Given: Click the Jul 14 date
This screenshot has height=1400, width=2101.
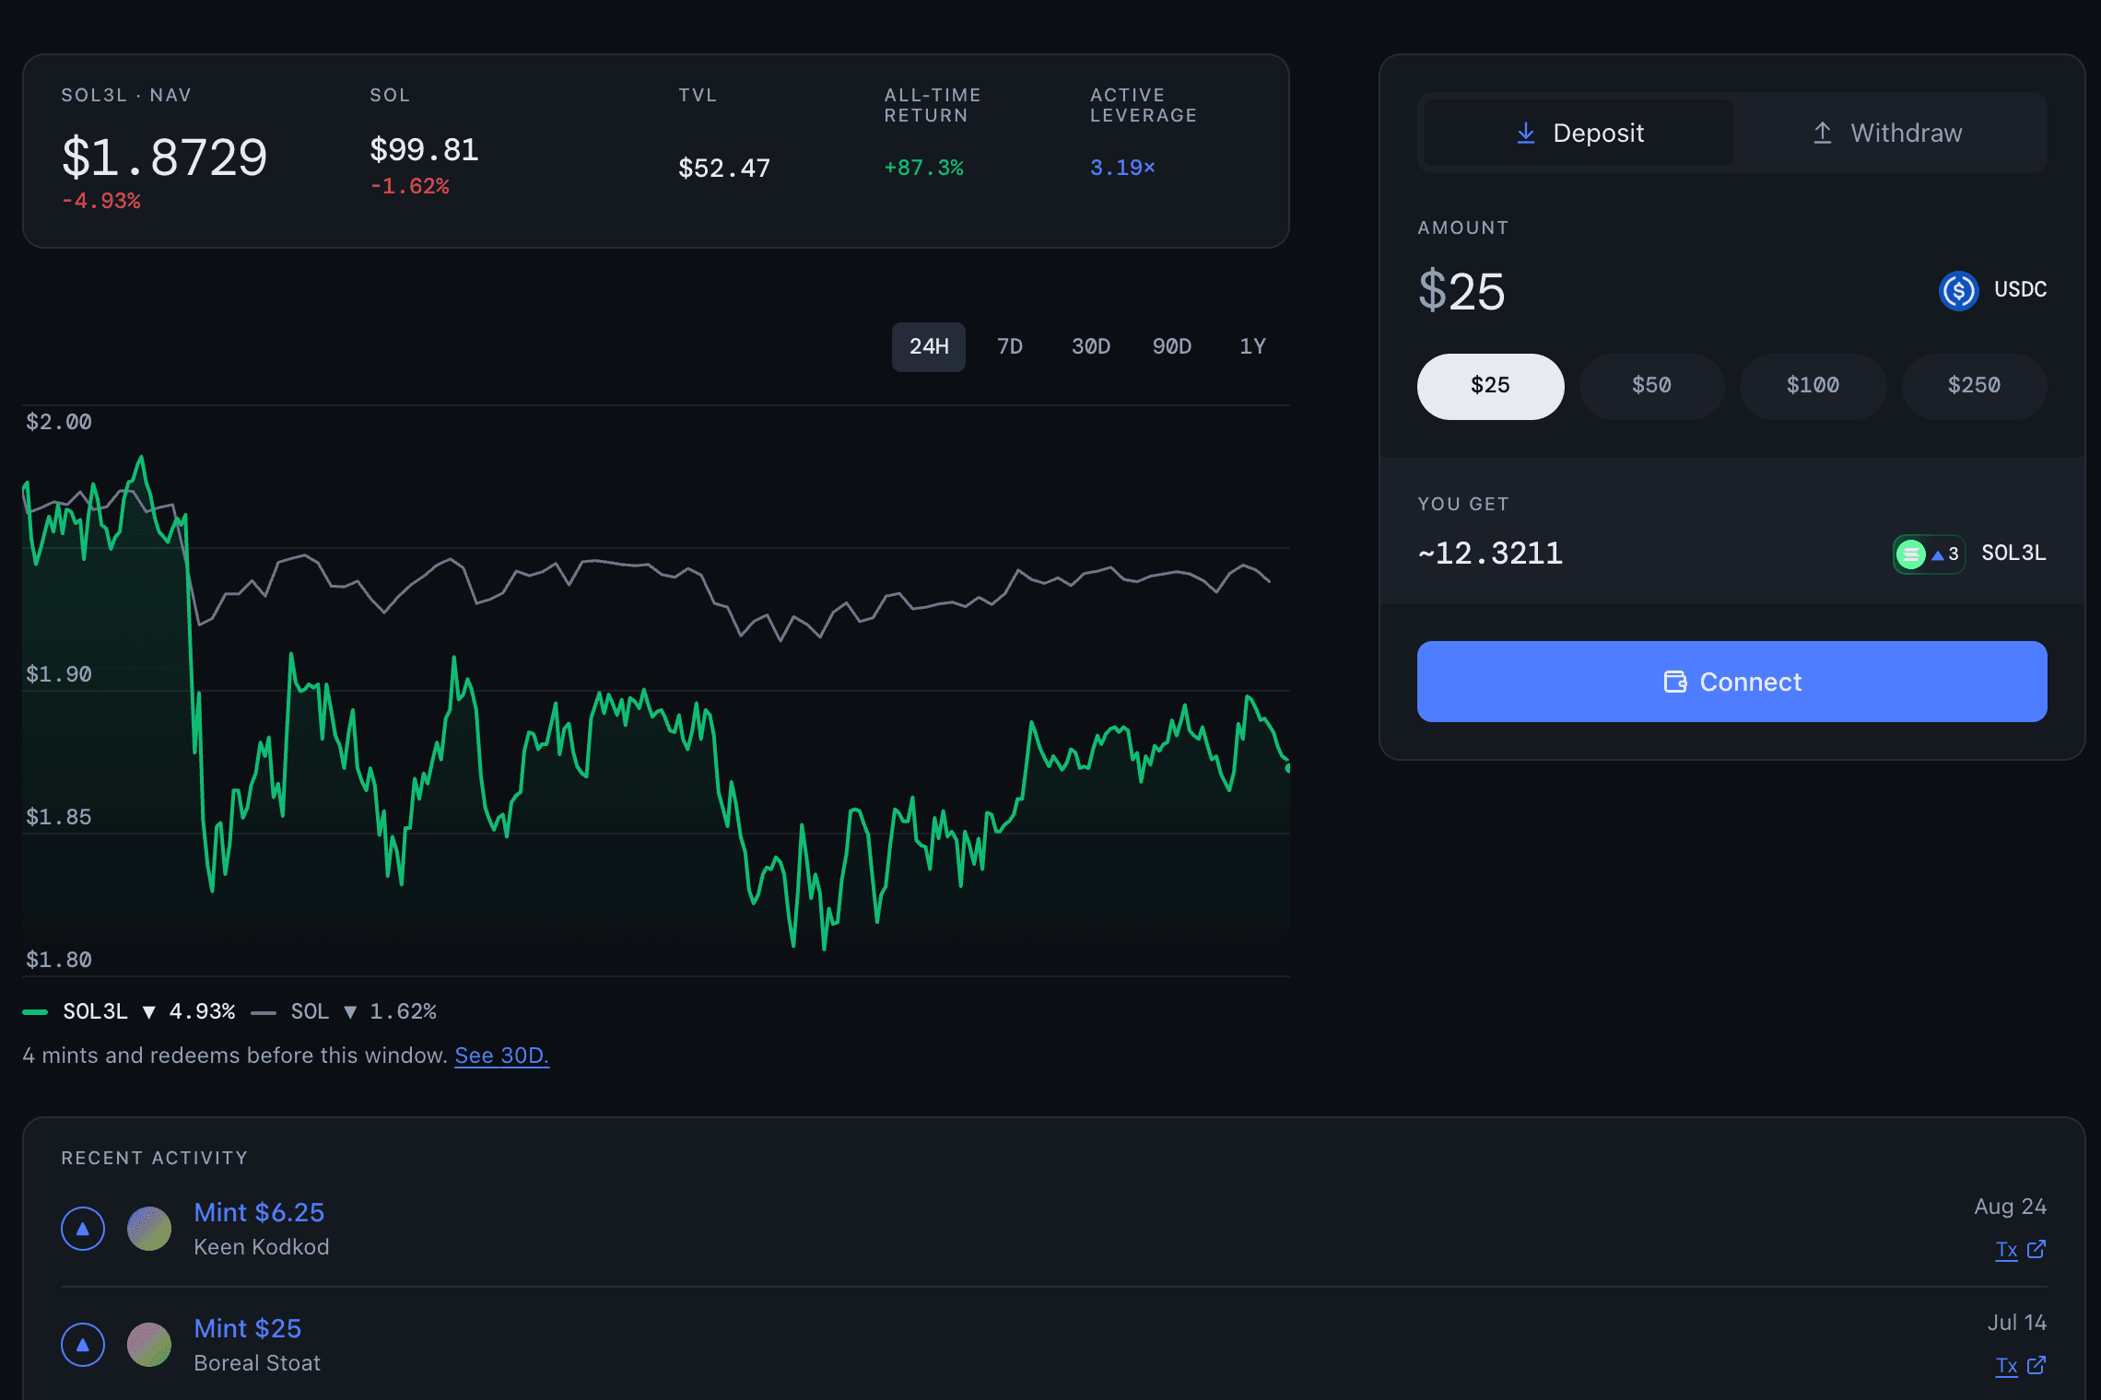Looking at the screenshot, I should pos(2017,1323).
